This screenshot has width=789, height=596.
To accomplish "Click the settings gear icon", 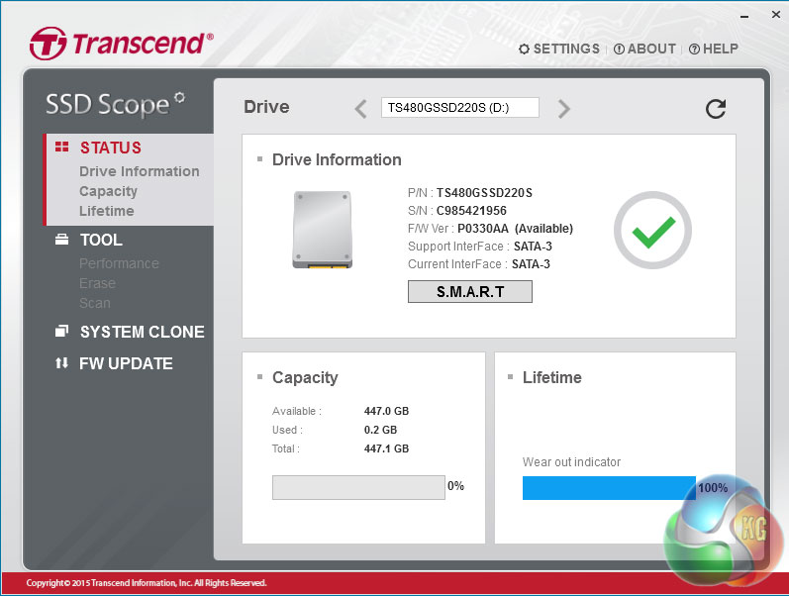I will (524, 49).
